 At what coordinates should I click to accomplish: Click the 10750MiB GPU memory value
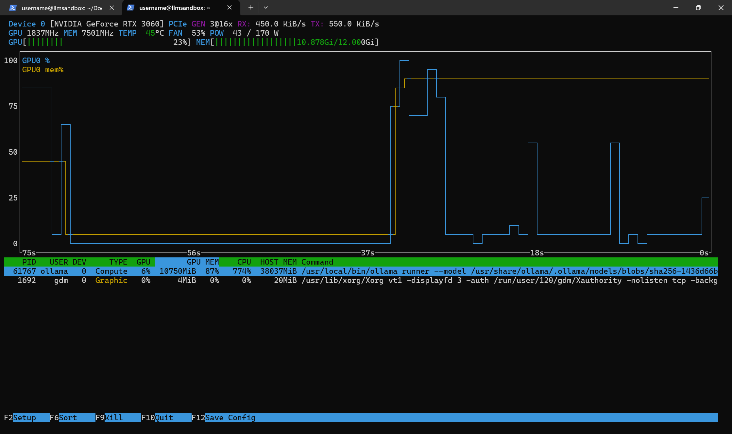point(178,271)
